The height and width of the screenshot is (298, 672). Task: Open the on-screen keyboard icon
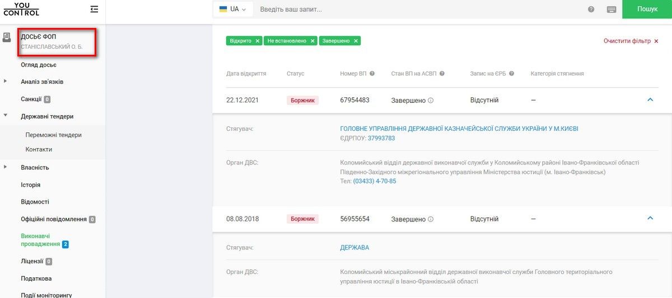(611, 10)
